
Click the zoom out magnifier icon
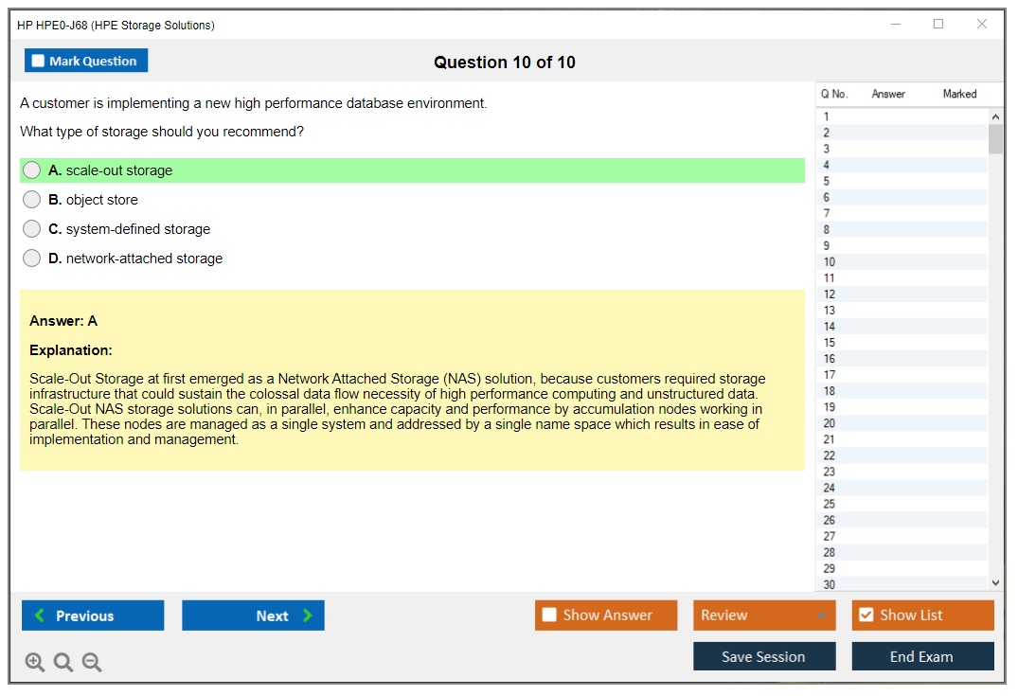pyautogui.click(x=92, y=663)
